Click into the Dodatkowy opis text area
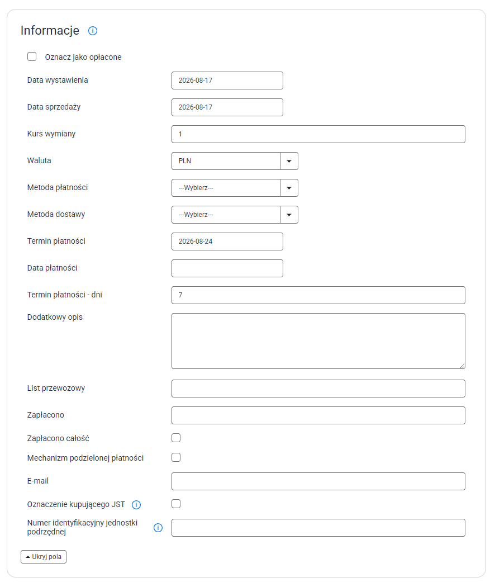 point(318,341)
